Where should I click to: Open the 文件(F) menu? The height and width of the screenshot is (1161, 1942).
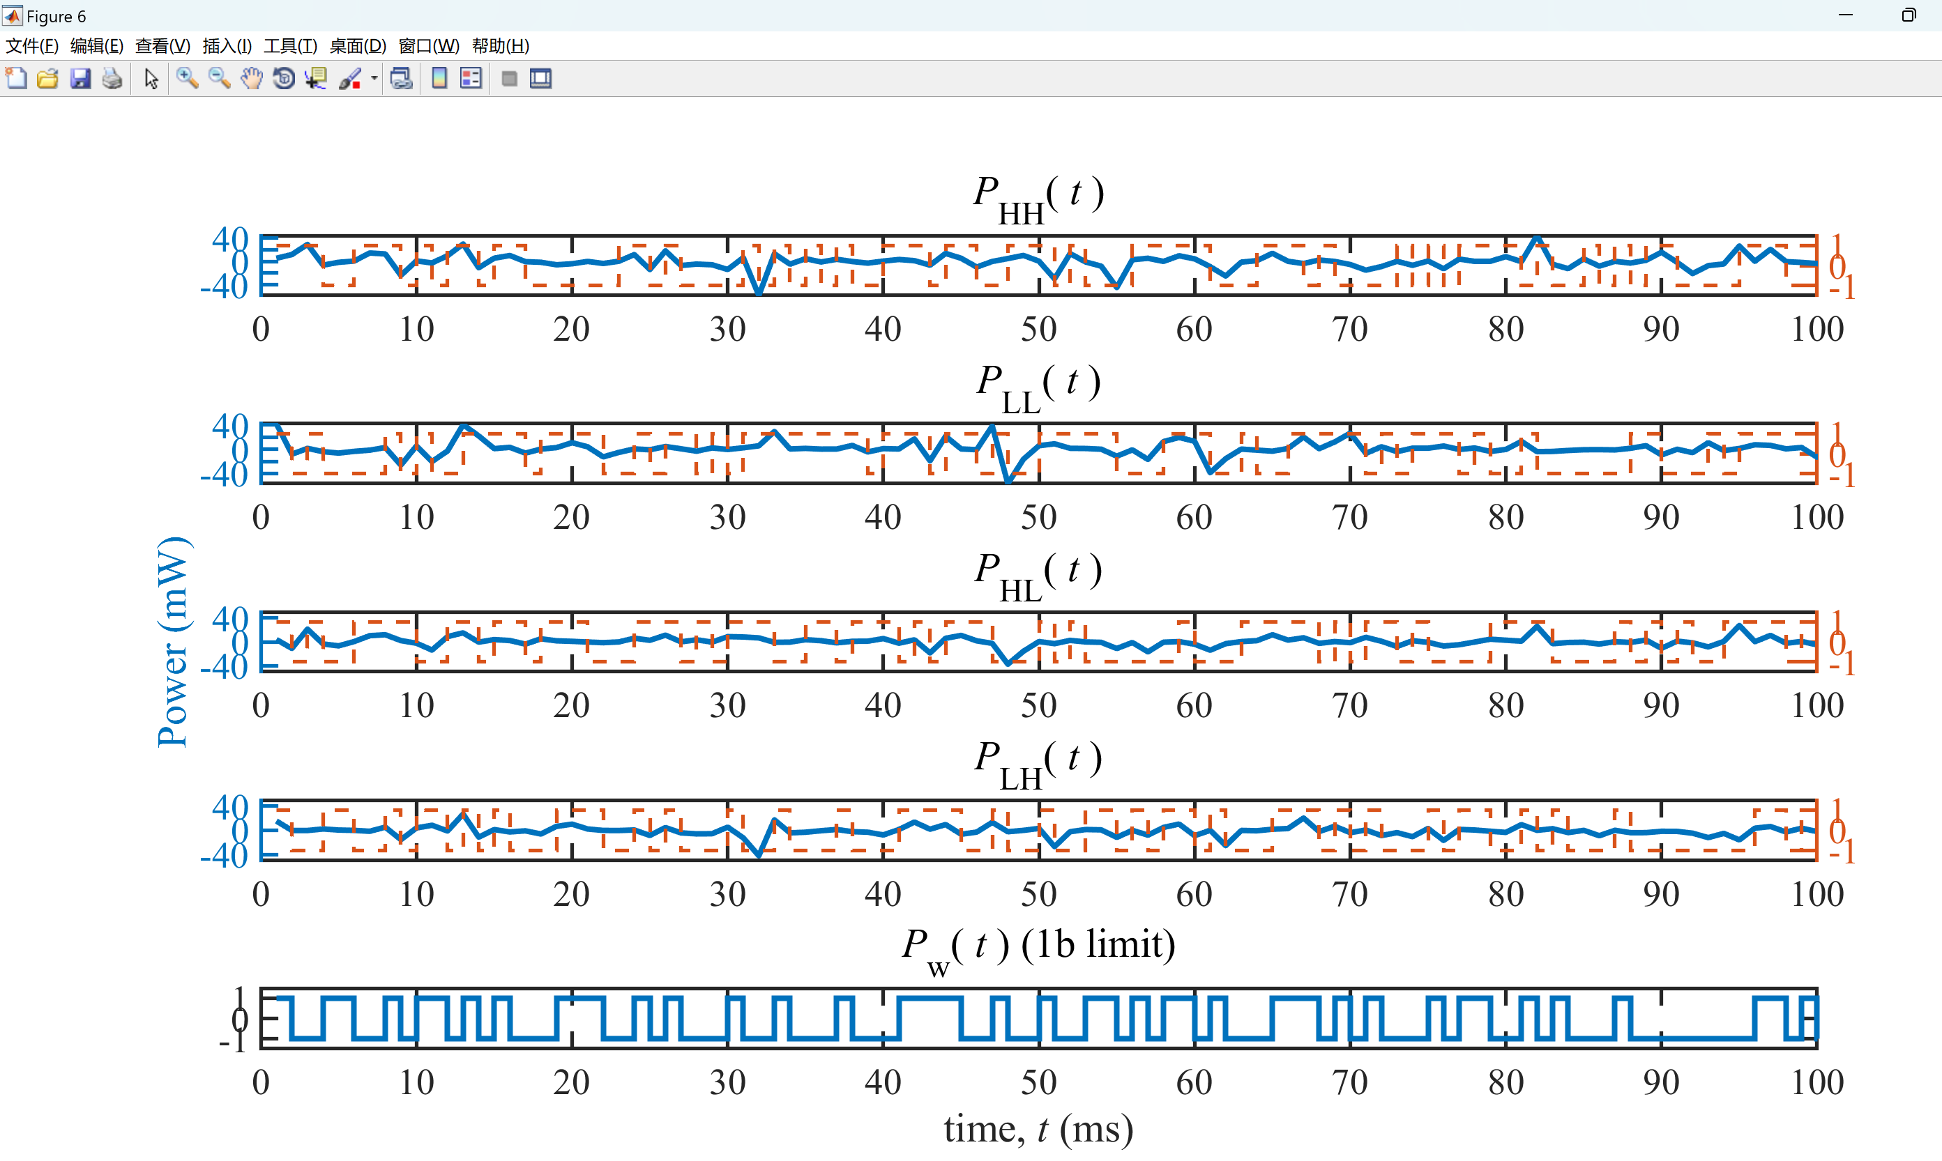point(32,45)
